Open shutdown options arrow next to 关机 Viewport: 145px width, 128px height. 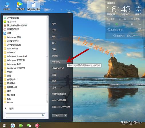tap(65, 115)
